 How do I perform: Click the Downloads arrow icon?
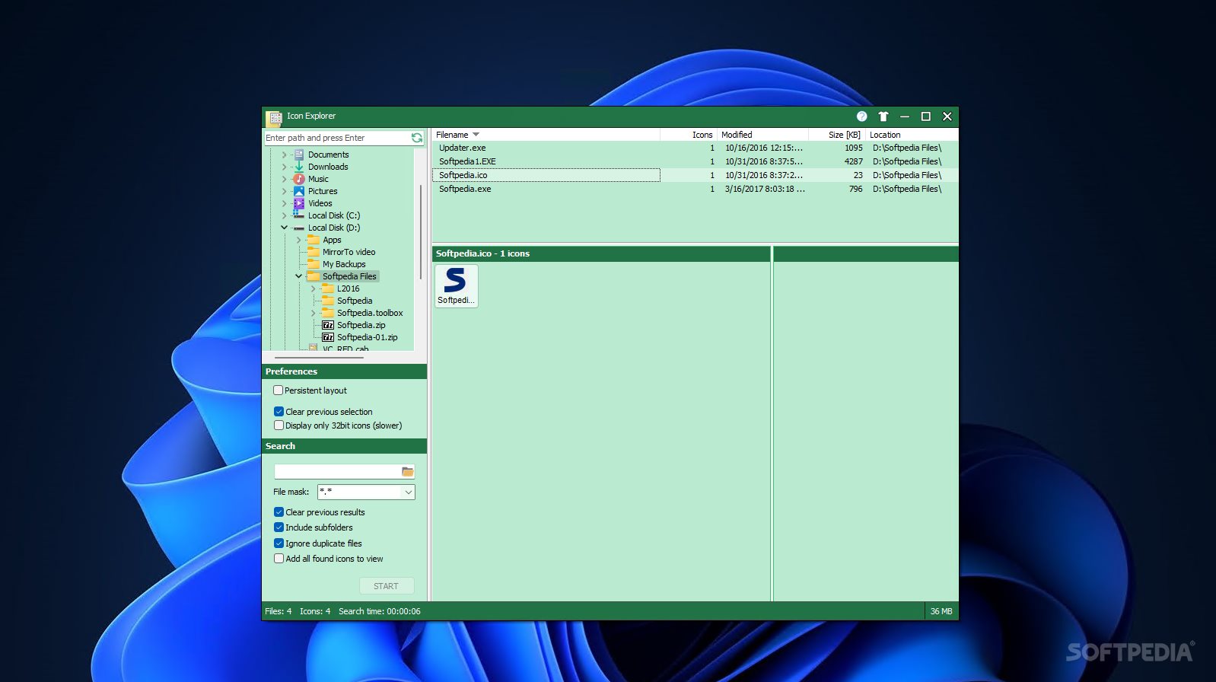click(x=299, y=167)
